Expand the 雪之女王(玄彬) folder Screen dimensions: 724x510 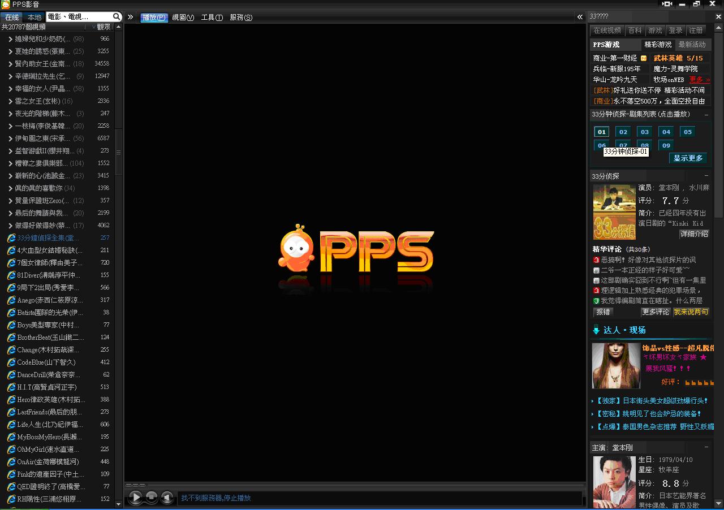pyautogui.click(x=10, y=101)
